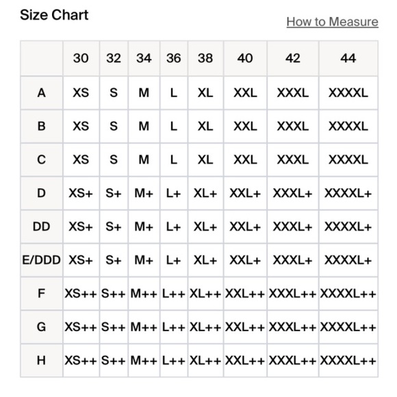The width and height of the screenshot is (397, 397).
Task: Select the 44 band size column header
Action: pos(348,58)
